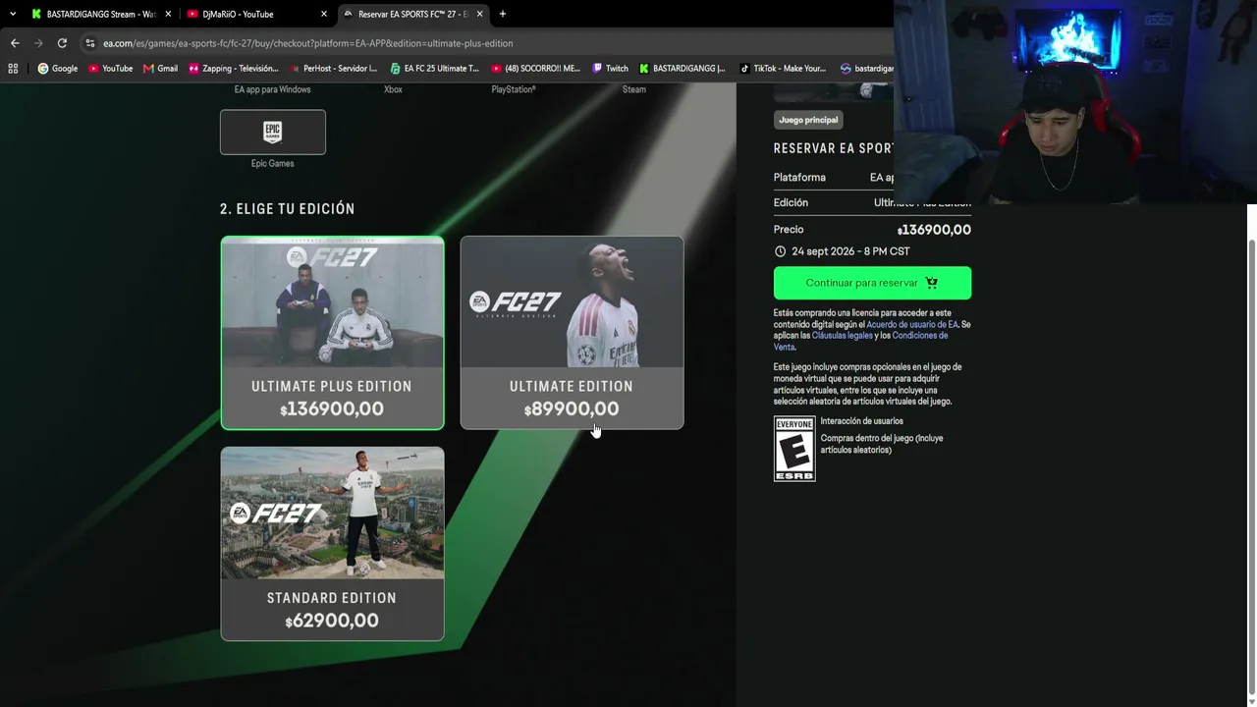Go back to the previous page
Viewport: 1257px width, 707px height.
[15, 43]
